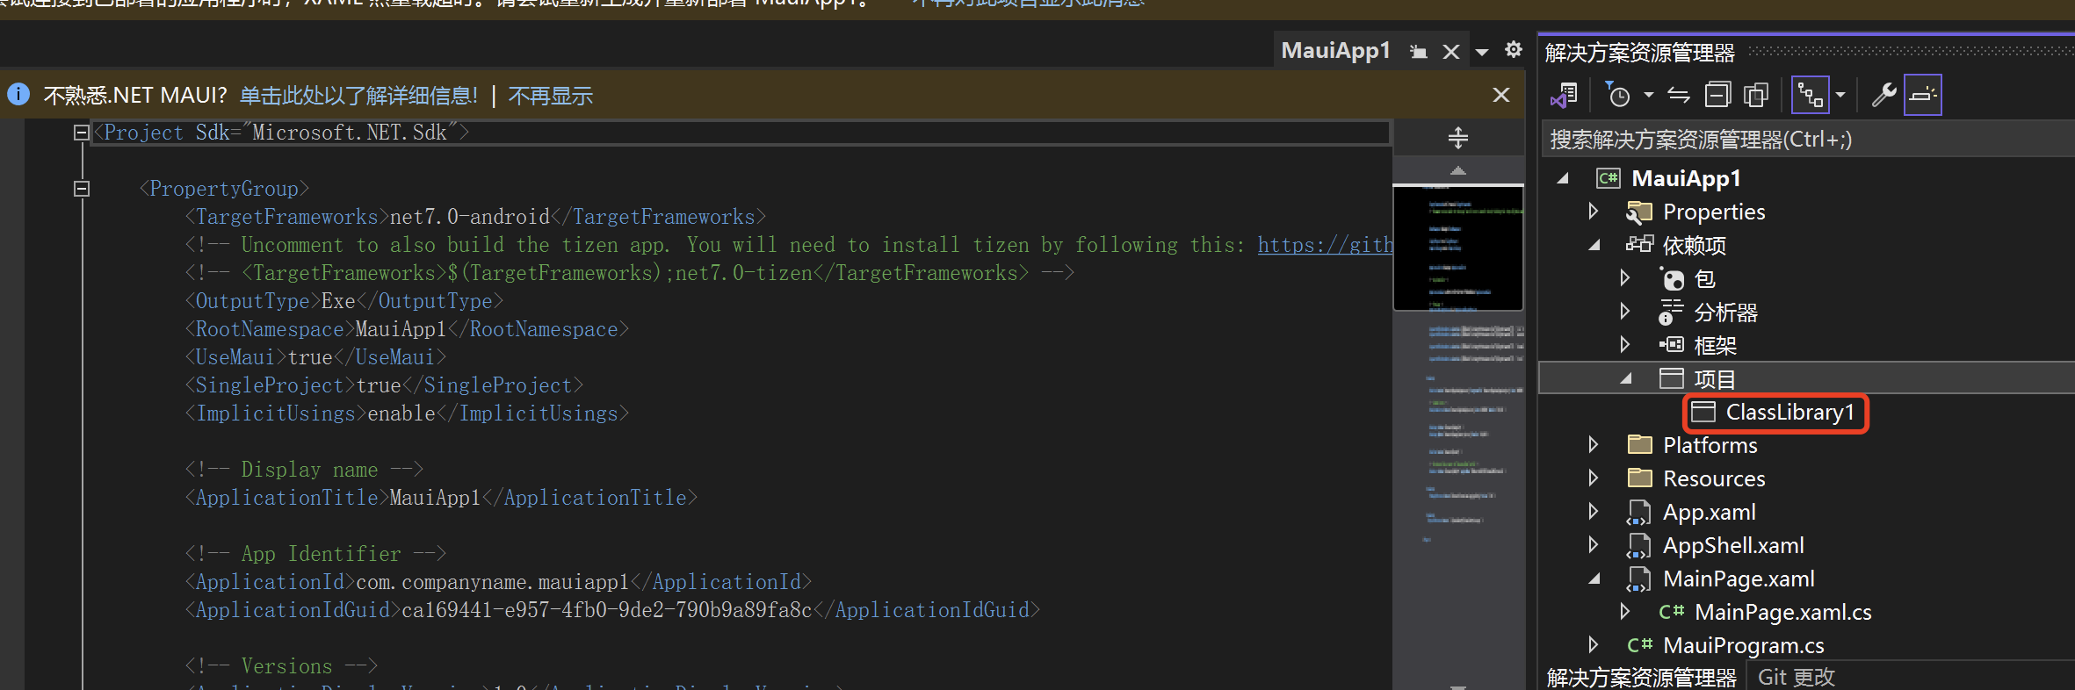Select the ClassLibrary1 project reference
The image size is (2075, 690).
[1789, 412]
